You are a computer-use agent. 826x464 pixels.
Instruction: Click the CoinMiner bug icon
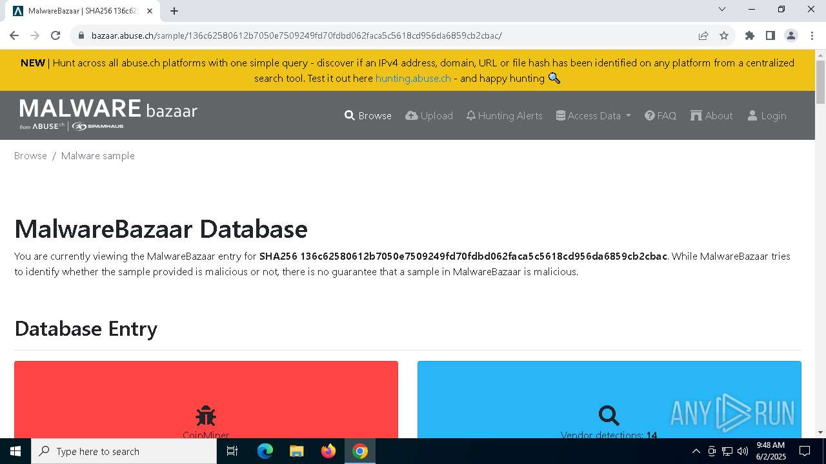coord(206,416)
